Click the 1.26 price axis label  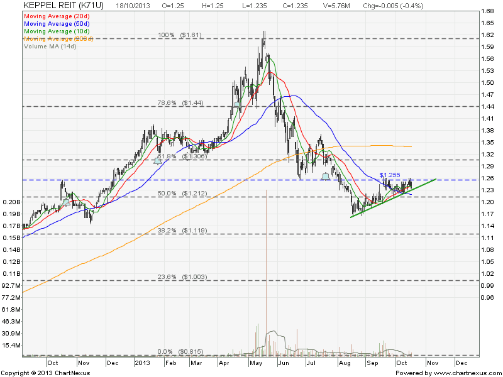[488, 178]
